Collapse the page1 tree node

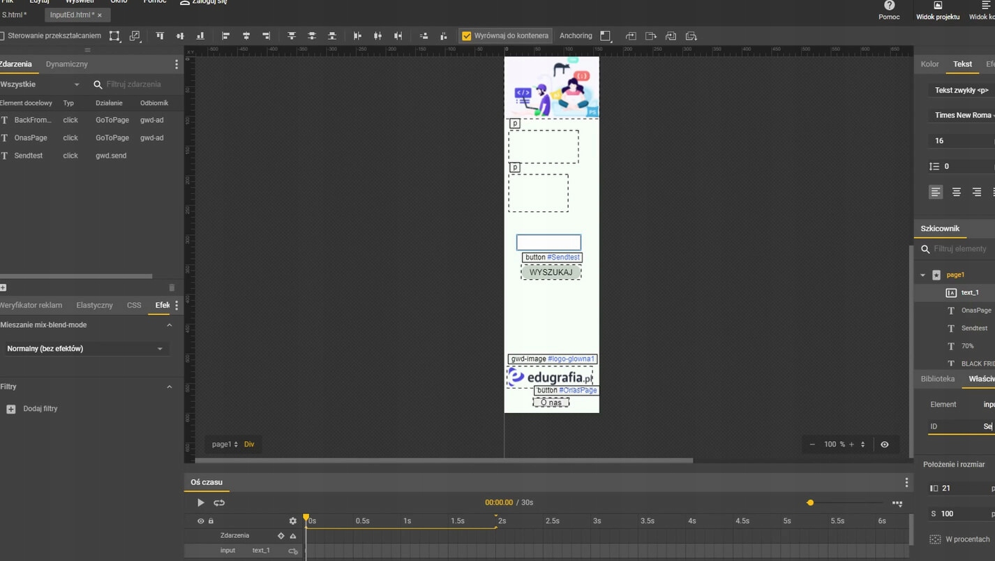[922, 275]
